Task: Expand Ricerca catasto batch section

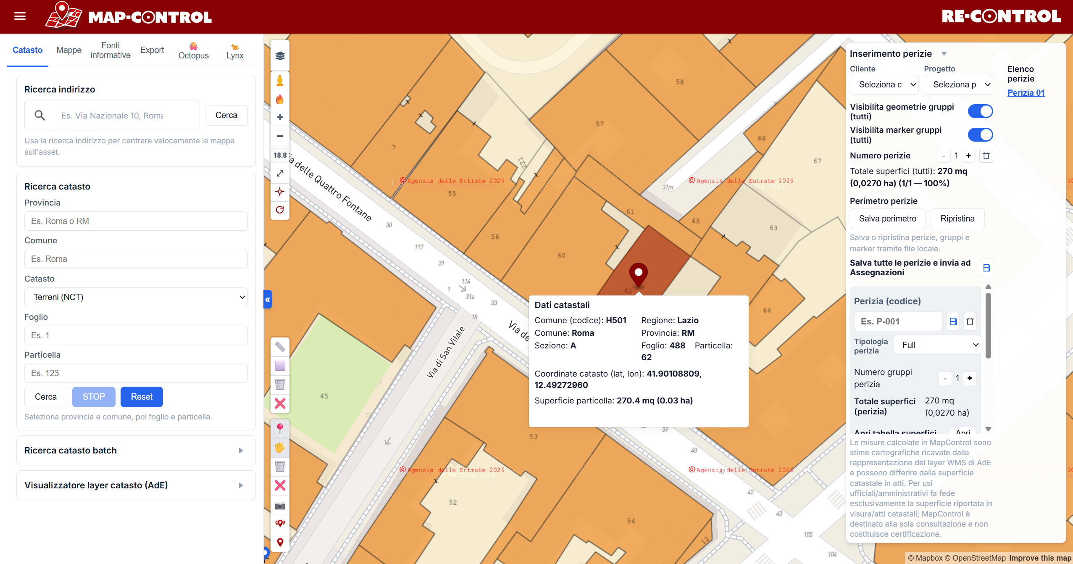Action: point(136,451)
